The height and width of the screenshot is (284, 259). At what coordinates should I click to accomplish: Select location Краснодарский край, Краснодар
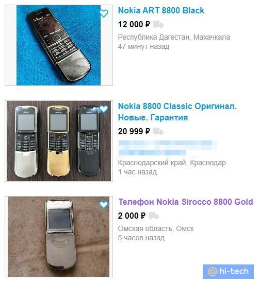[x=172, y=163]
